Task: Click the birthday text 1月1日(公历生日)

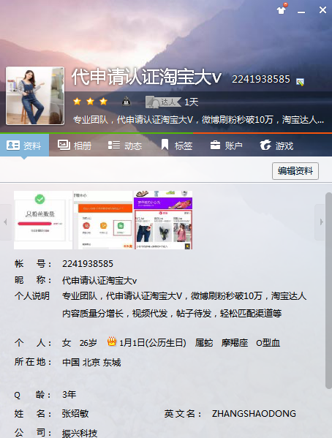Action: click(153, 342)
